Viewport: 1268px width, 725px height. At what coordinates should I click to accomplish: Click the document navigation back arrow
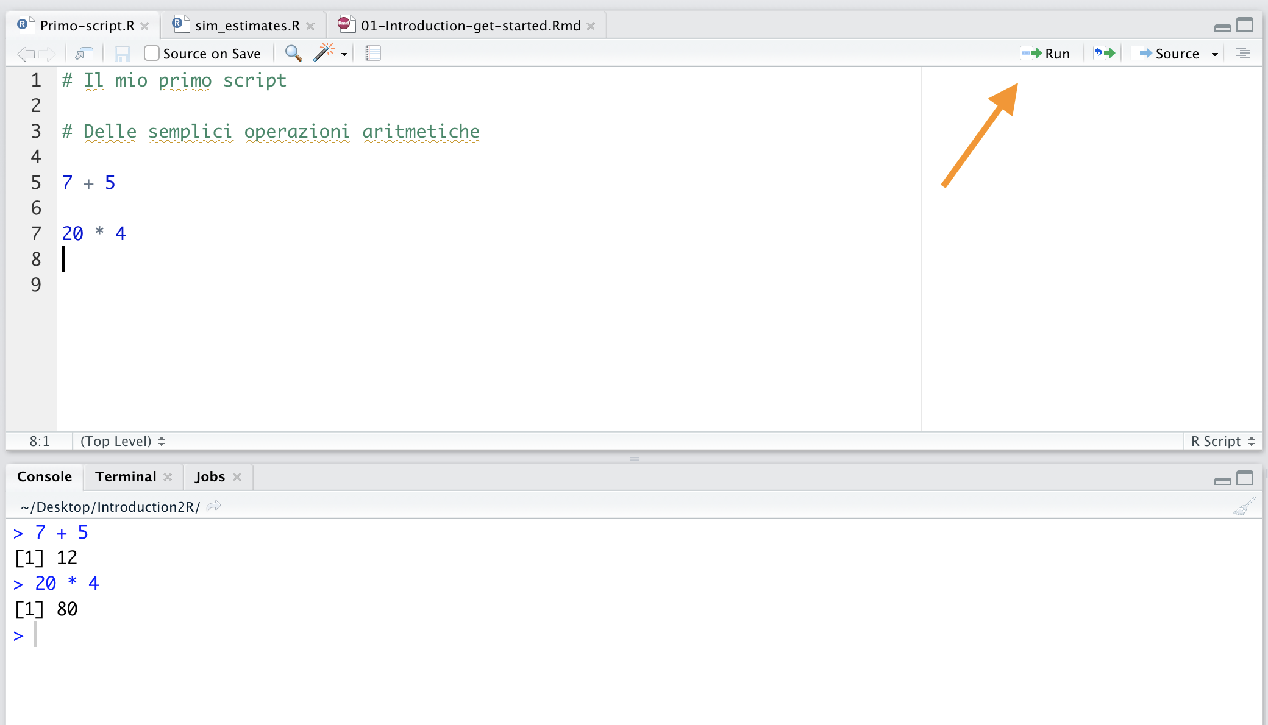pyautogui.click(x=26, y=54)
